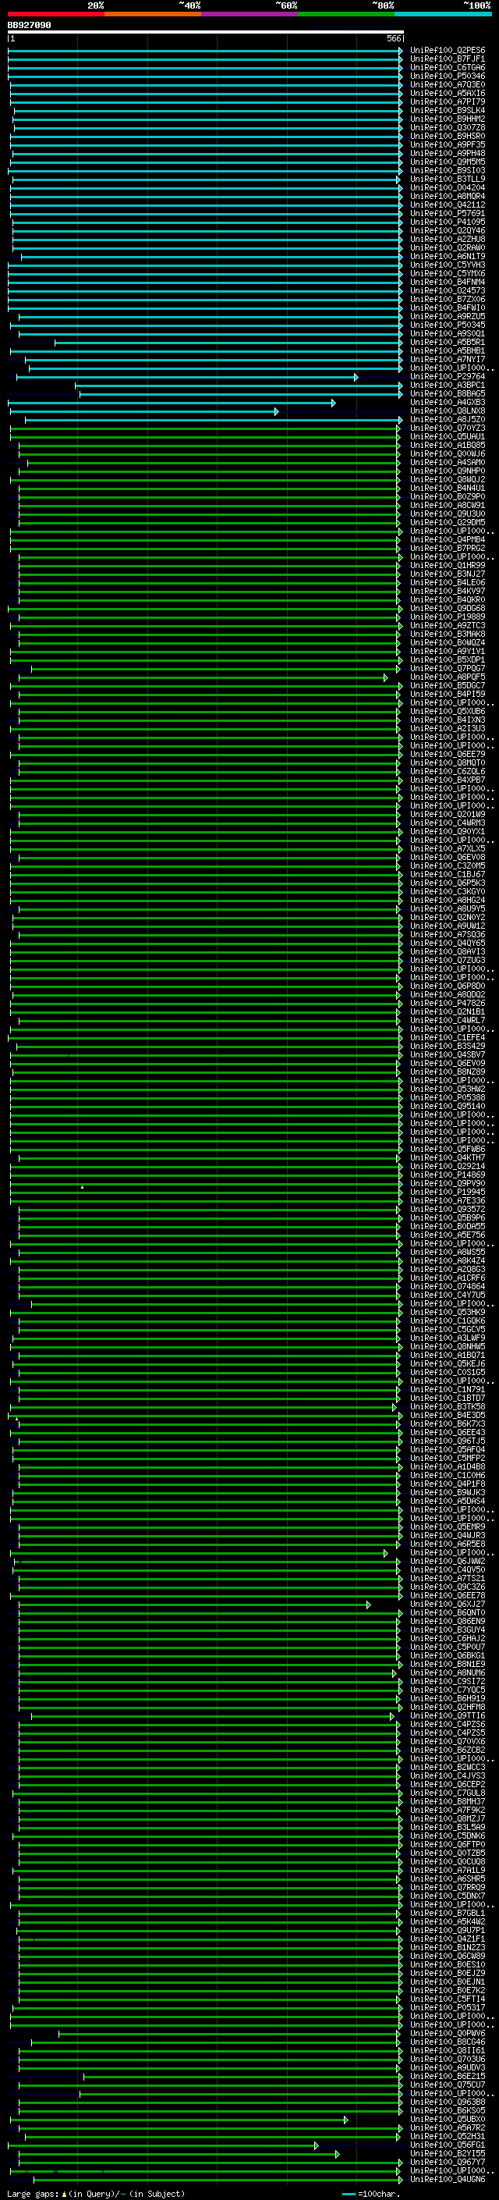Select the UniRef100_A8J5Z0 label

tap(448, 419)
